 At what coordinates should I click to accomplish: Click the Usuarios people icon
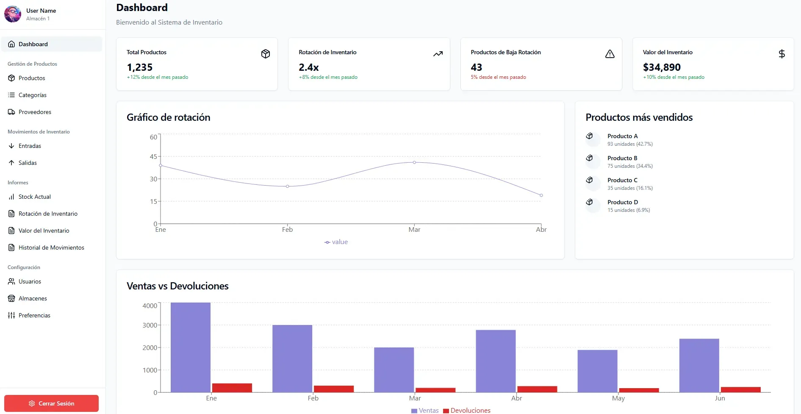click(x=11, y=281)
